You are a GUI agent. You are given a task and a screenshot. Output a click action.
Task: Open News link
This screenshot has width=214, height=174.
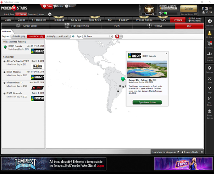pos(41,14)
